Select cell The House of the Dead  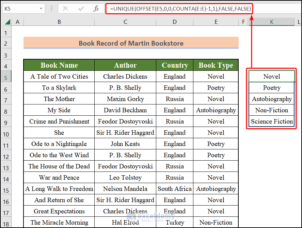point(59,166)
